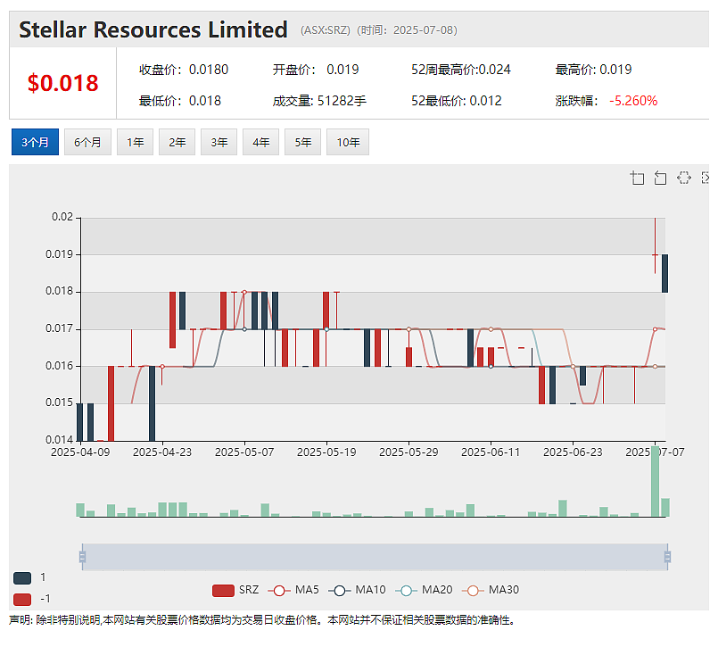Click the 声明 disclaimer text
This screenshot has width=718, height=647.
tap(262, 620)
